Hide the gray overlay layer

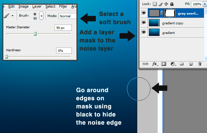coord(144,13)
